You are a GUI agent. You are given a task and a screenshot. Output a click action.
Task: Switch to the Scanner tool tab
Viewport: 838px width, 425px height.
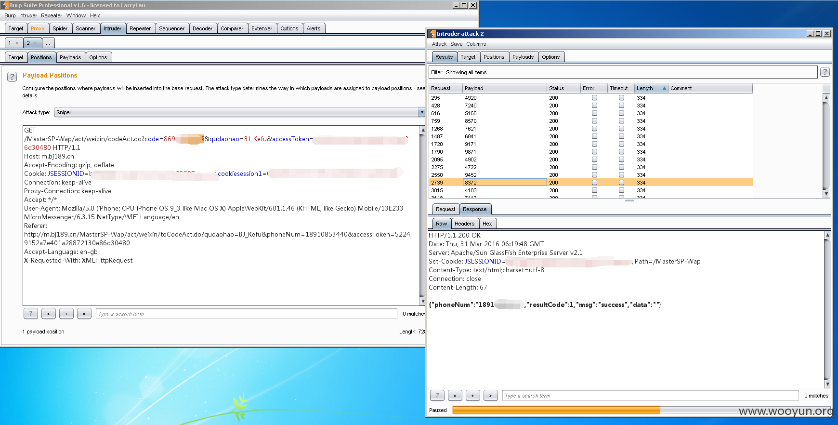(x=85, y=28)
